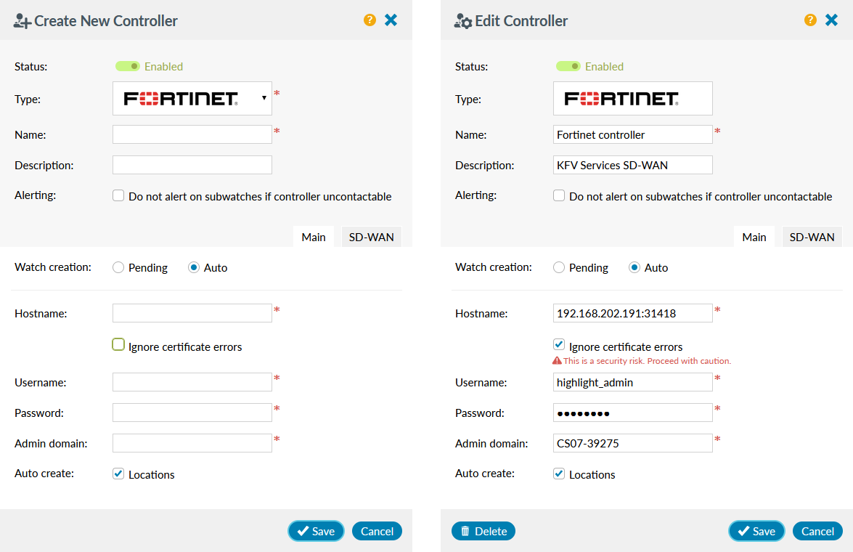Viewport: 853px width, 552px height.
Task: Delete the Fortinet controller
Action: (x=483, y=531)
